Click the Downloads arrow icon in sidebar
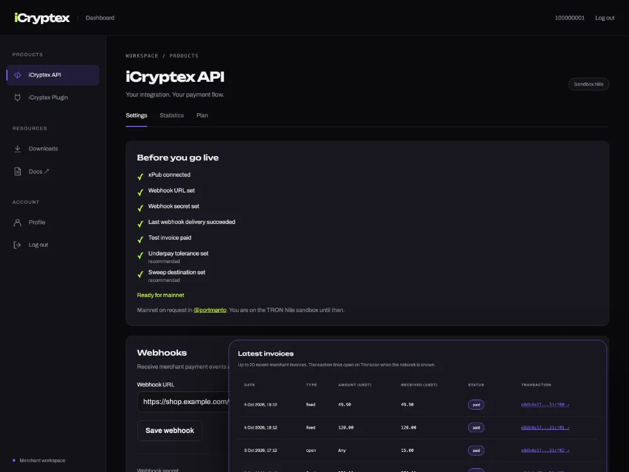Image resolution: width=629 pixels, height=472 pixels. pyautogui.click(x=18, y=149)
